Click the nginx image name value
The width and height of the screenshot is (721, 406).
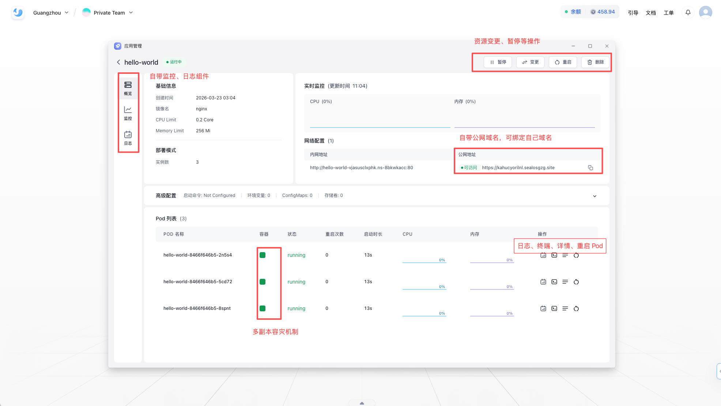tap(201, 109)
